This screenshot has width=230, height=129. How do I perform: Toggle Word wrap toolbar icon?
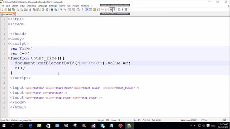(x=79, y=10)
